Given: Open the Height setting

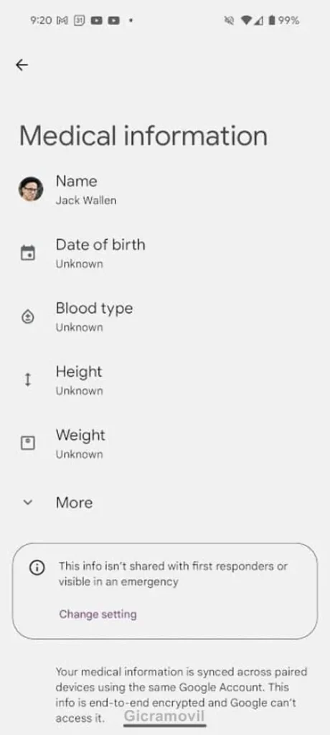Looking at the screenshot, I should pyautogui.click(x=165, y=380).
